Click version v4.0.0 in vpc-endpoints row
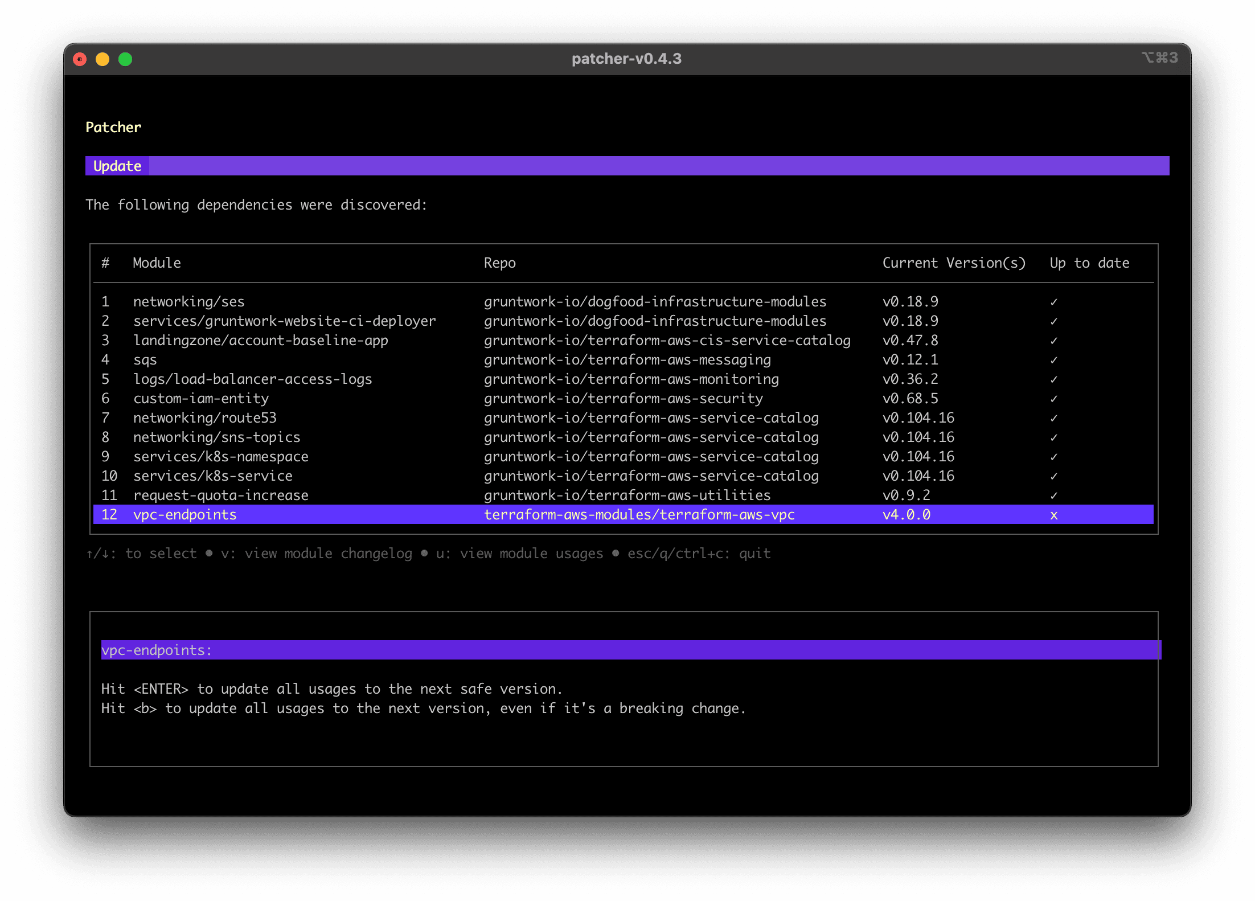 tap(906, 515)
